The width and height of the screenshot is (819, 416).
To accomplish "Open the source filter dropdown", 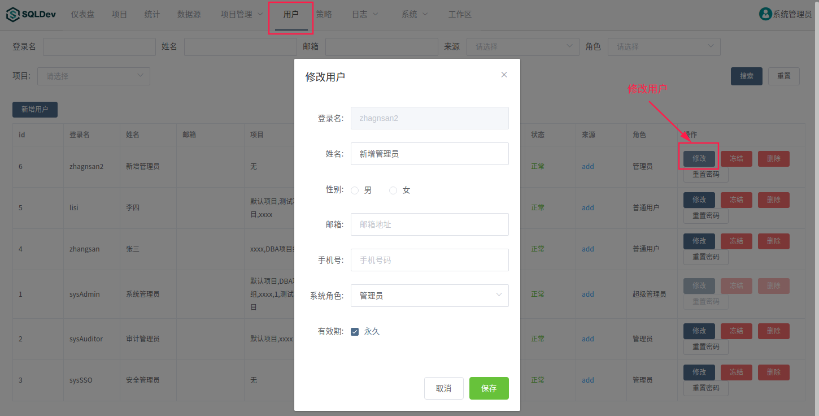I will 522,47.
